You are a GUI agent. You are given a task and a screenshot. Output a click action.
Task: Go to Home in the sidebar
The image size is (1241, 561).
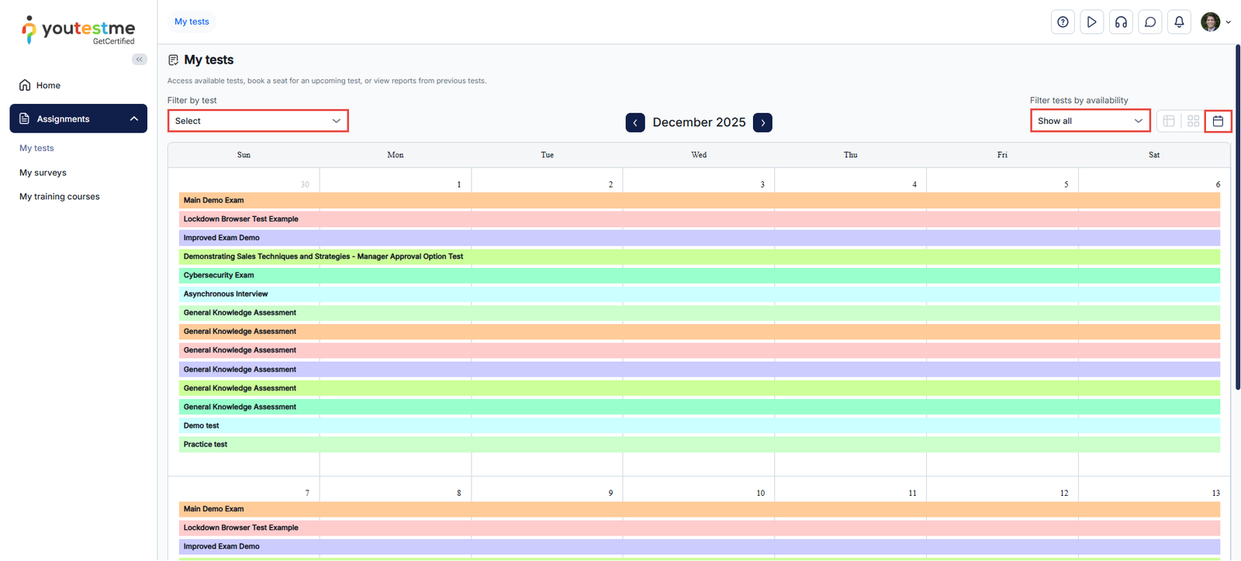[x=48, y=85]
